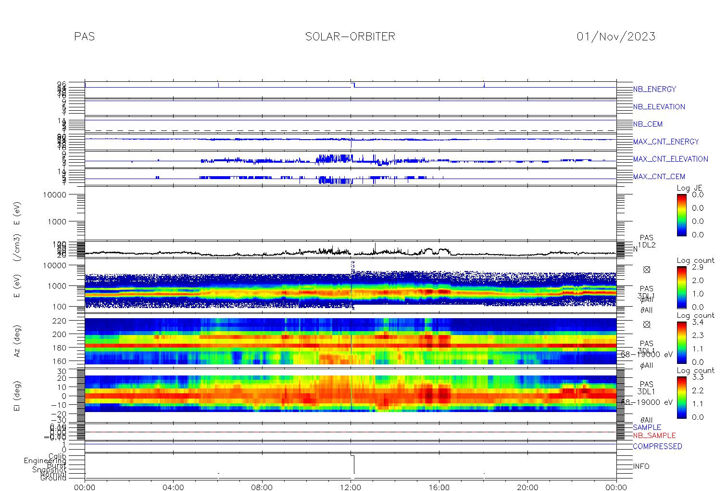Click the 08:00 time axis label
Viewport: 727px width, 491px height.
click(262, 487)
